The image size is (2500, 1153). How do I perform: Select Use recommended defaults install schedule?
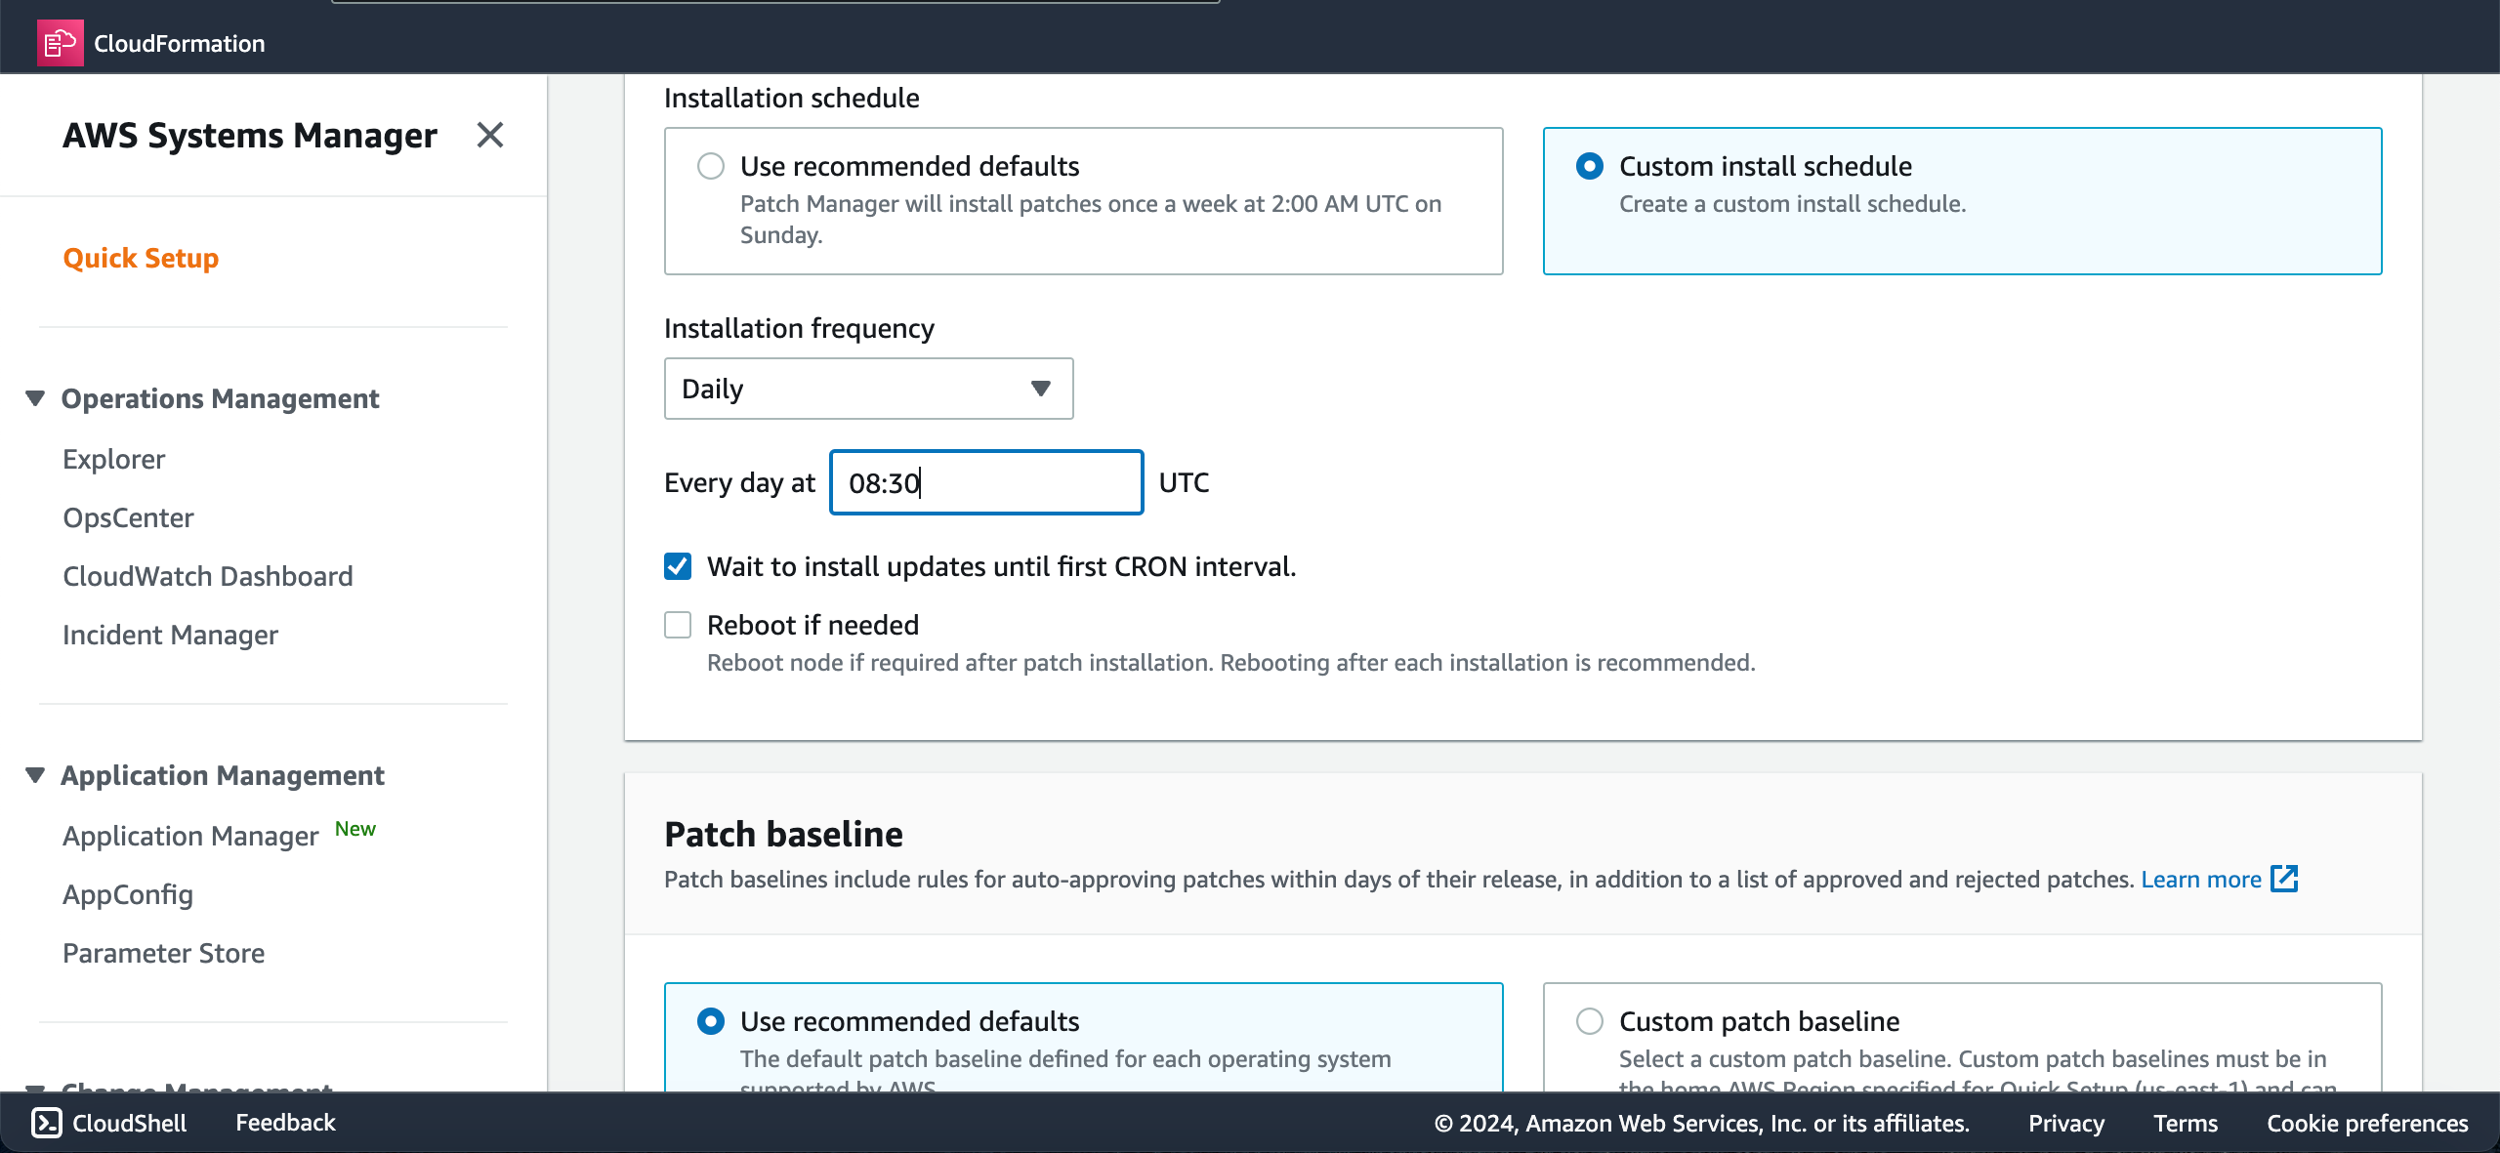[x=711, y=166]
